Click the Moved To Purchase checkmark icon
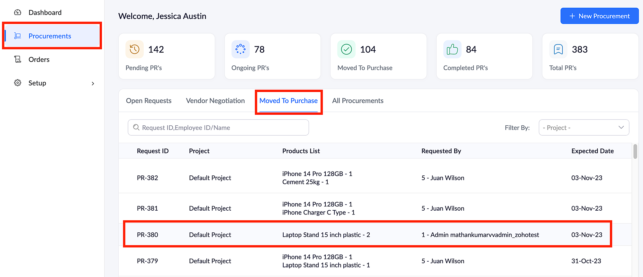The image size is (643, 277). [x=346, y=49]
